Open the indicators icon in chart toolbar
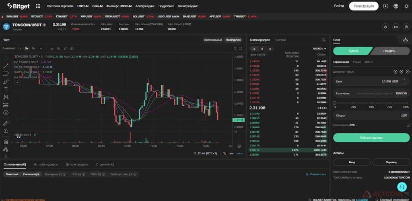The width and height of the screenshot is (412, 201). (52, 49)
